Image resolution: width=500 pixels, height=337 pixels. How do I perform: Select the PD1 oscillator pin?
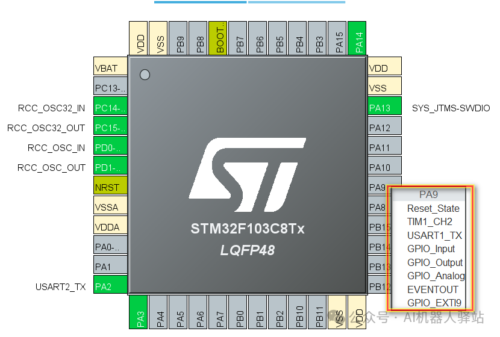110,165
